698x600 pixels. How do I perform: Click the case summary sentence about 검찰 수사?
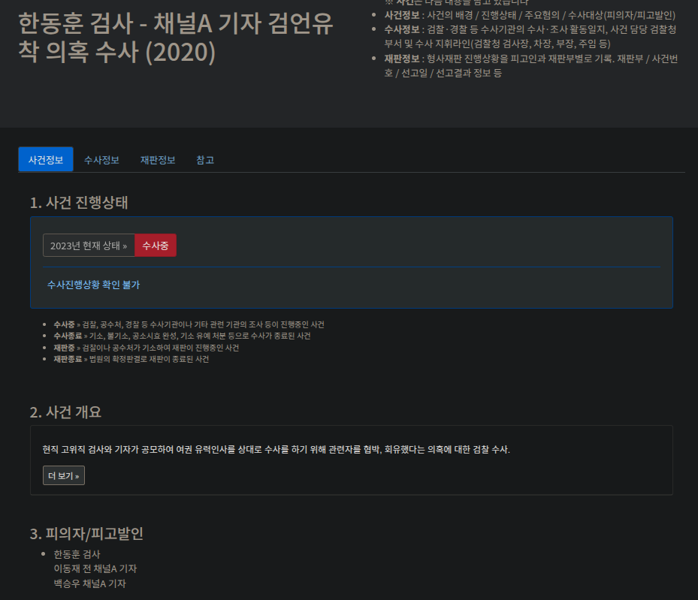276,450
